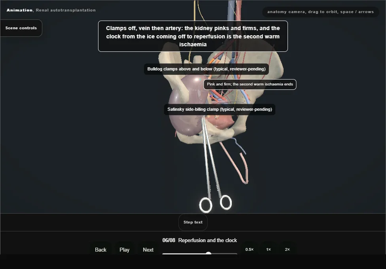Click the left ring handle of the clamp
The width and height of the screenshot is (386, 269).
pos(206,205)
